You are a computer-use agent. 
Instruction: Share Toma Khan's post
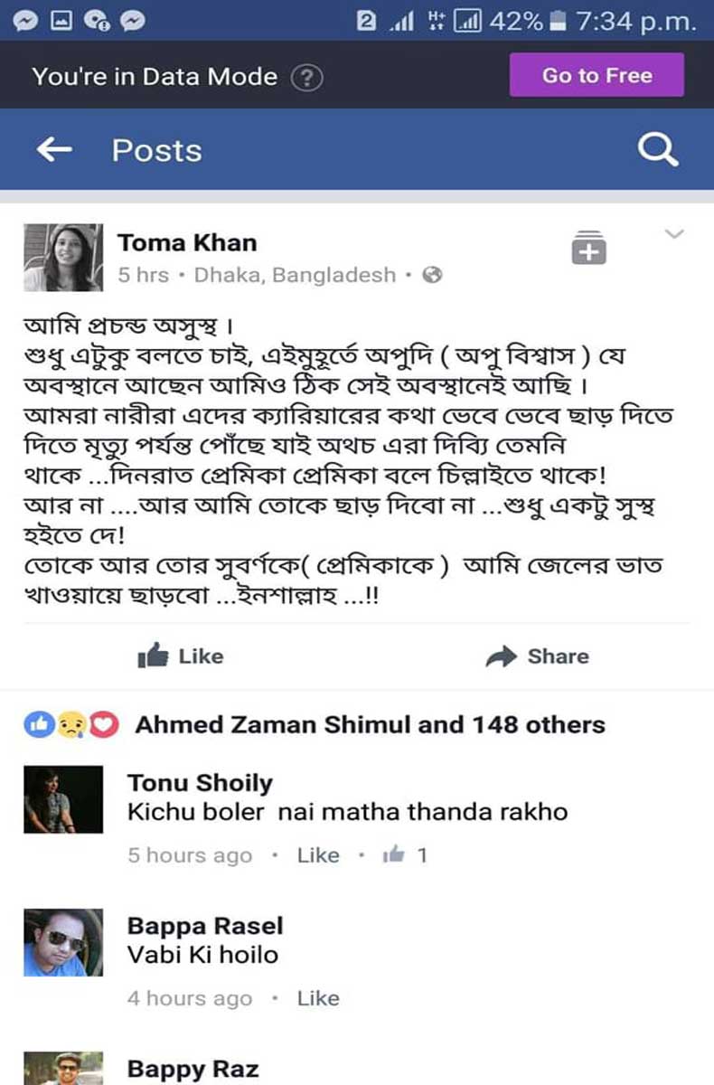(537, 656)
